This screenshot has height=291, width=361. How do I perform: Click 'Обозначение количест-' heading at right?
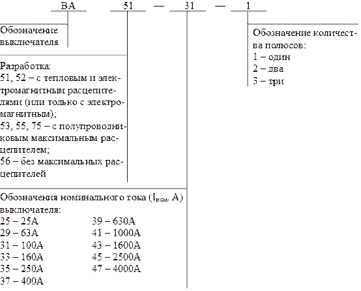[x=305, y=33]
